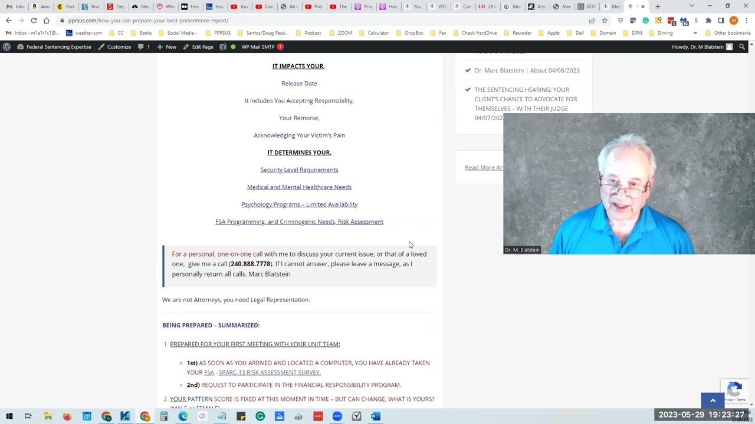Click the SPARC-13 Risk Assessment Survey link
The height and width of the screenshot is (424, 755).
click(x=270, y=372)
